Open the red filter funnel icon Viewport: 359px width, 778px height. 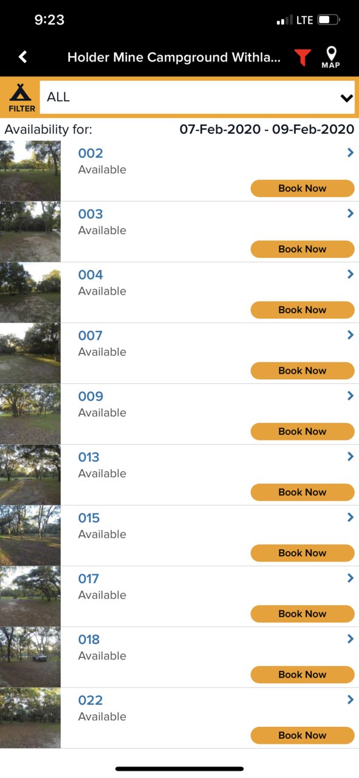click(303, 58)
